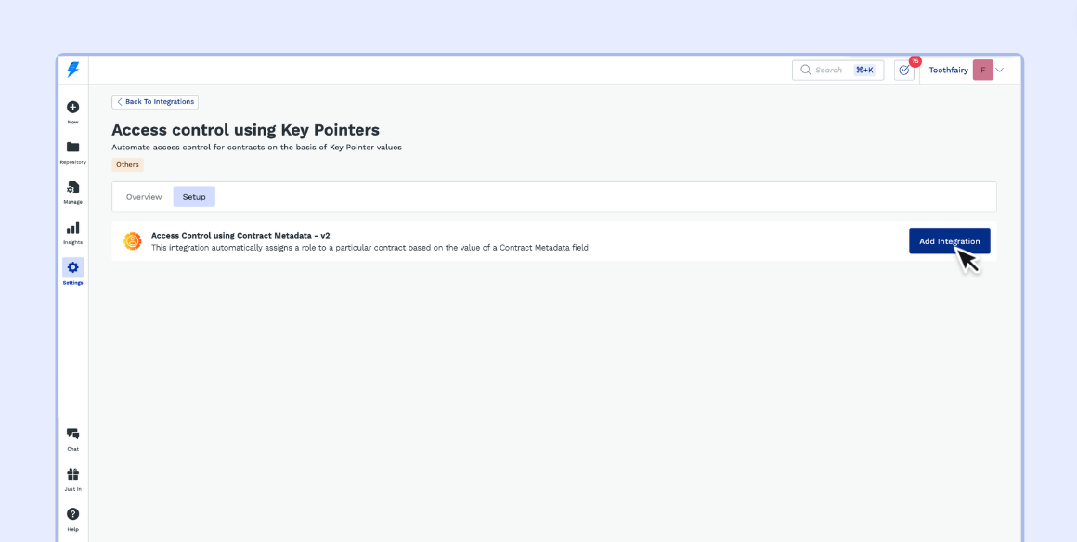Click the orange Access Control integration icon

tap(133, 241)
